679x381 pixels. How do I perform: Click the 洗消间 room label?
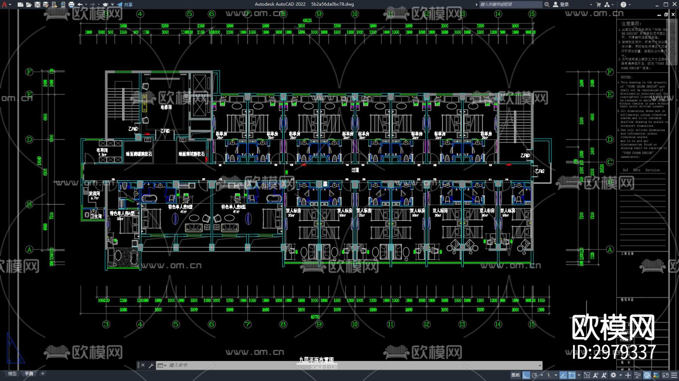[x=94, y=194]
